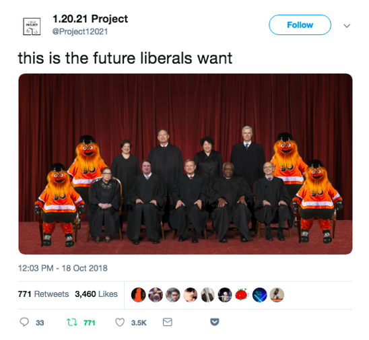Open the 1.20.21 Project display name
Viewport: 369px width, 340px height.
(90, 19)
